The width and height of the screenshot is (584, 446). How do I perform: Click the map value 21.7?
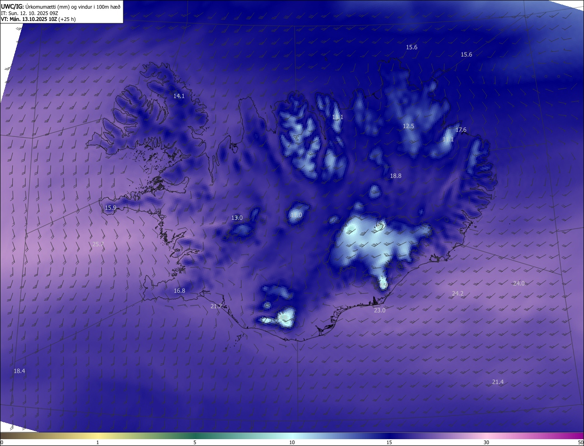[x=216, y=306]
